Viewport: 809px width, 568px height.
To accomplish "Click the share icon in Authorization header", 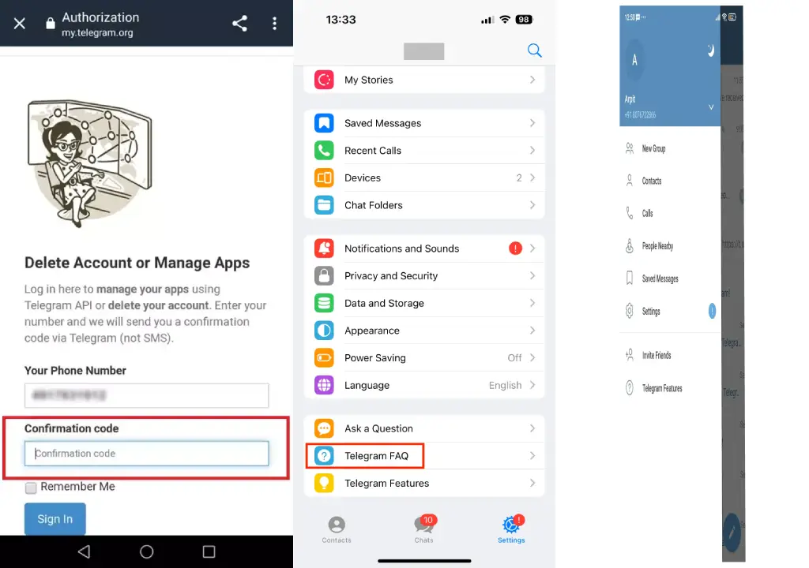I will (x=239, y=24).
